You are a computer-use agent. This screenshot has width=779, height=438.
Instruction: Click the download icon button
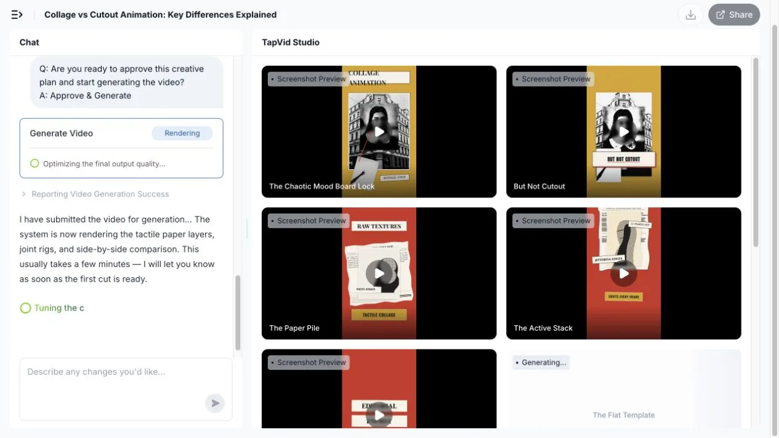coord(690,15)
